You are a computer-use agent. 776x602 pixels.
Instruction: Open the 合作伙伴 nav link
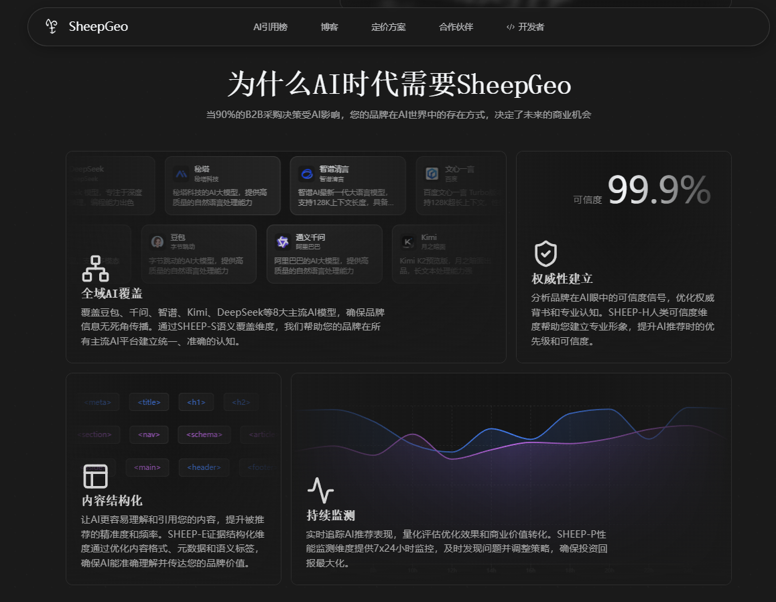(x=456, y=27)
